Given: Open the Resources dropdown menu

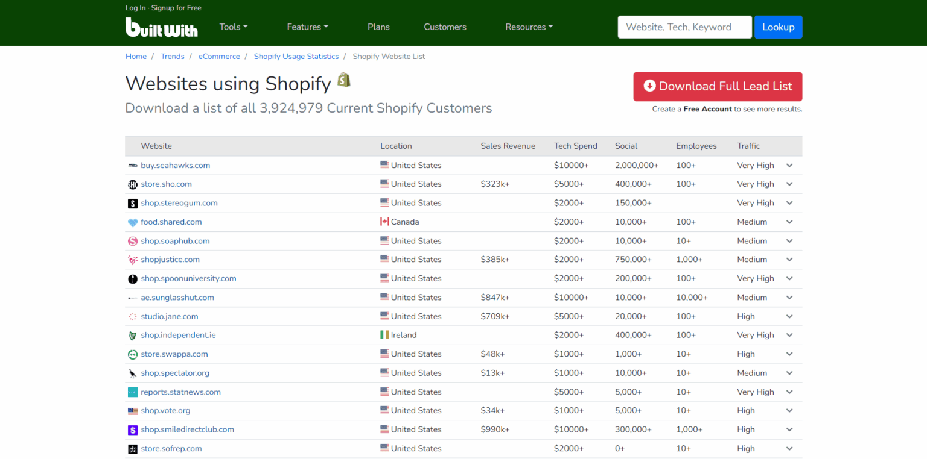Looking at the screenshot, I should (529, 27).
